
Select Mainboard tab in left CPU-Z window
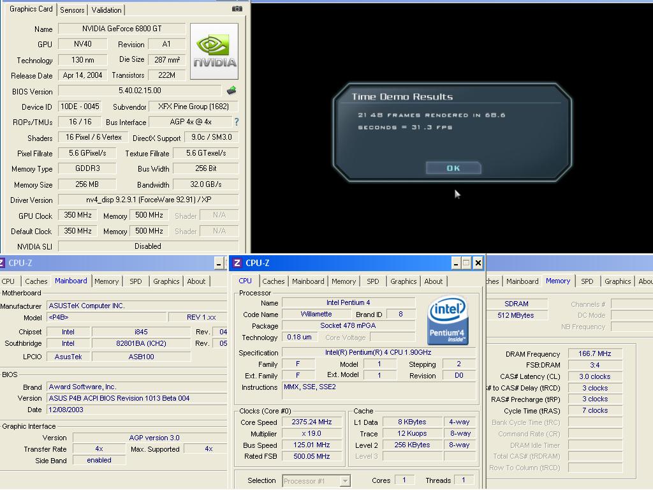click(x=71, y=281)
